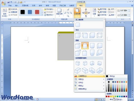Expand the 更改形状 change shape dropdown
Viewport: 134px width, 101px height.
coord(54,15)
